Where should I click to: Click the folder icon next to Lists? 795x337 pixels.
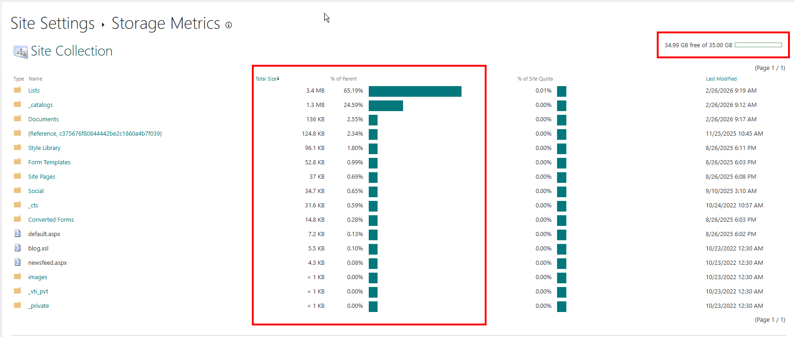[18, 90]
